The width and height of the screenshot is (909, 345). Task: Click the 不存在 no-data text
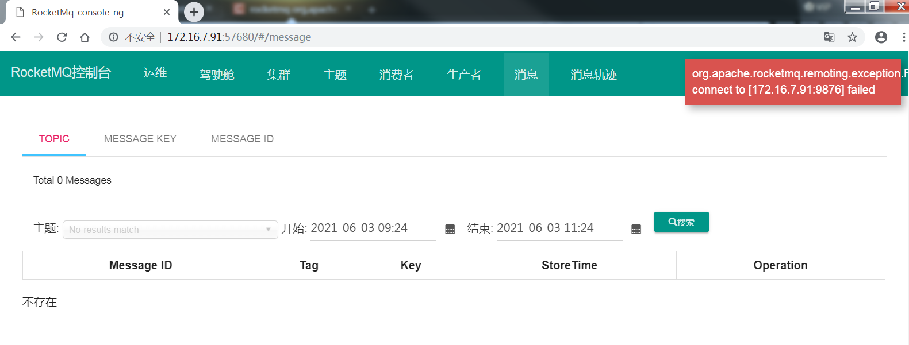click(40, 302)
